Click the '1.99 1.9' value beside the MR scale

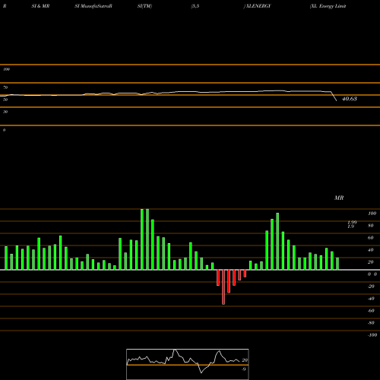(352, 224)
